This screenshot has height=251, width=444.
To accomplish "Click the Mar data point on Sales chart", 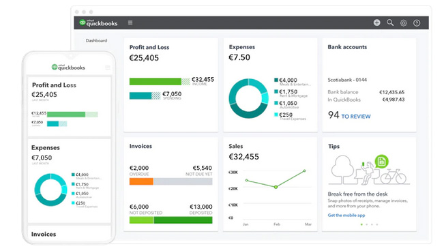I will click(304, 171).
